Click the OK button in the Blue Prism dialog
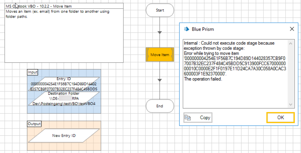This screenshot has width=301, height=153. click(x=280, y=117)
